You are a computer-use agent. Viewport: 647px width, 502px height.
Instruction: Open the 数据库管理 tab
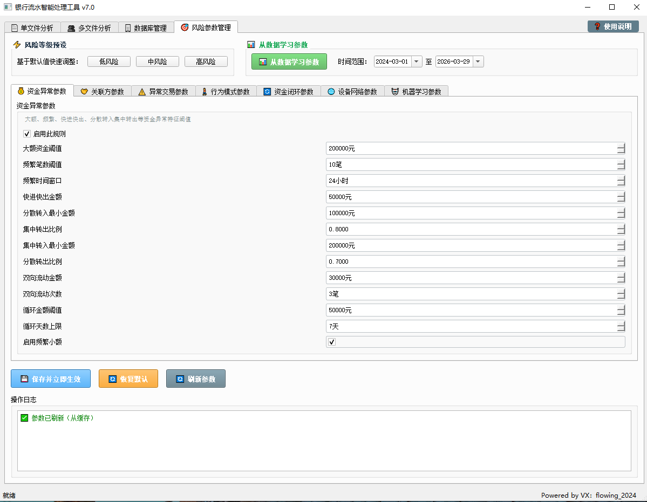tap(146, 27)
